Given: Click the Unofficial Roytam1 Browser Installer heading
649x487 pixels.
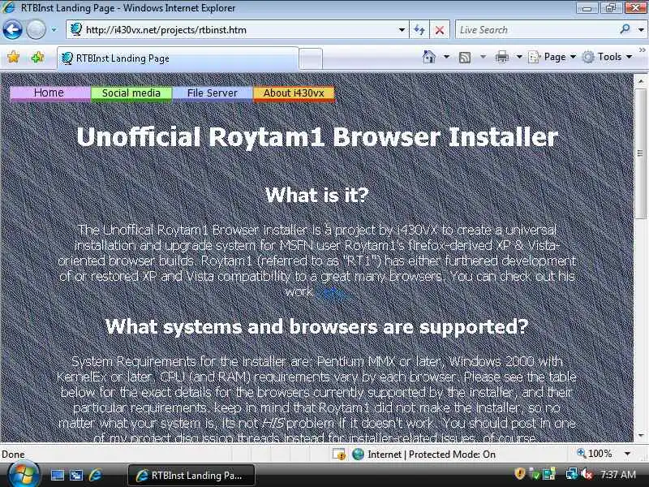Looking at the screenshot, I should click(317, 136).
